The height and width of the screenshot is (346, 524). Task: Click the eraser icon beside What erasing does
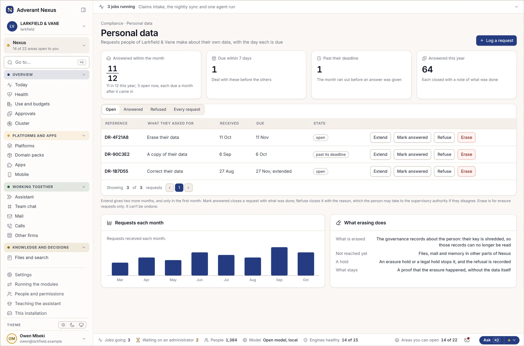339,223
